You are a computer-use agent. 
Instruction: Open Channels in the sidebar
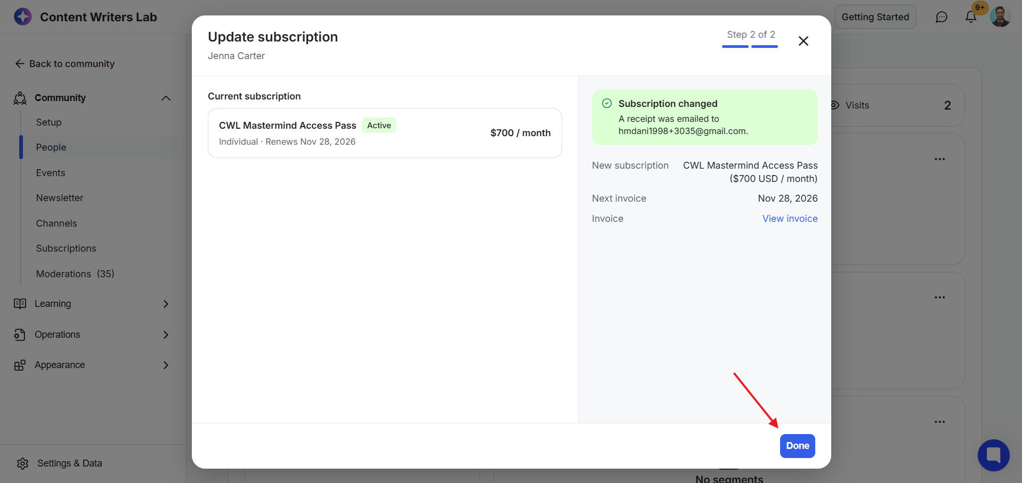point(99,223)
